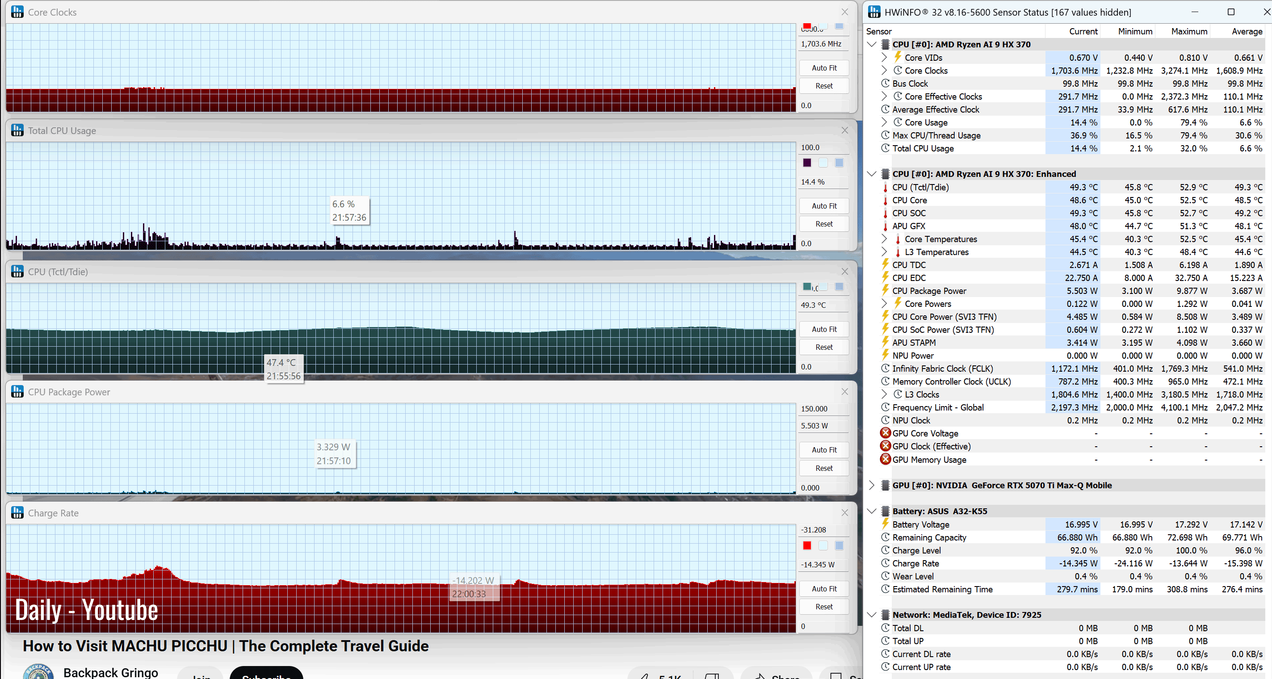Click Reset in the Charge Rate graph
Viewport: 1272px width, 679px height.
[x=823, y=606]
